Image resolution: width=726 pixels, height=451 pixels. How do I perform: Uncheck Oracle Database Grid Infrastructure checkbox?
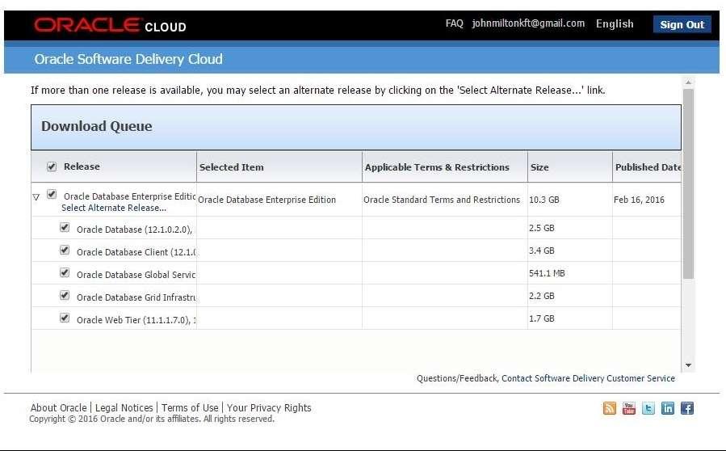tap(65, 296)
